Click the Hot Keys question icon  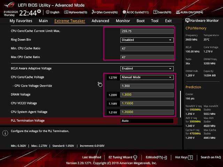click(x=190, y=158)
